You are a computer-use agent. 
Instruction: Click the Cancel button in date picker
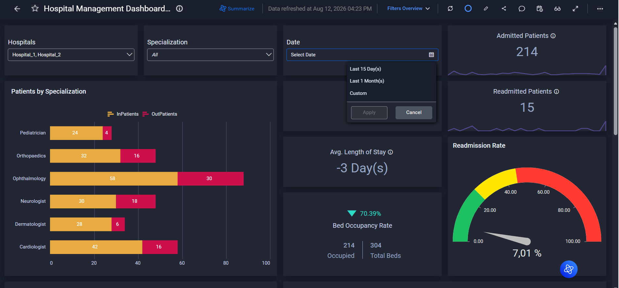pos(414,112)
